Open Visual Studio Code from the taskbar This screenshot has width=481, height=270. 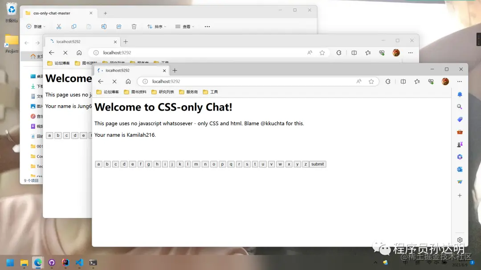(x=79, y=262)
